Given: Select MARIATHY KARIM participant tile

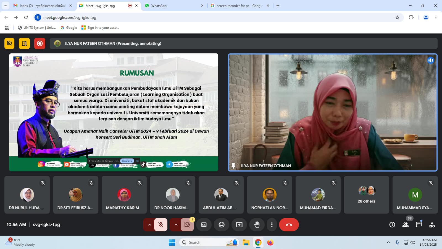Looking at the screenshot, I should pyautogui.click(x=124, y=195).
